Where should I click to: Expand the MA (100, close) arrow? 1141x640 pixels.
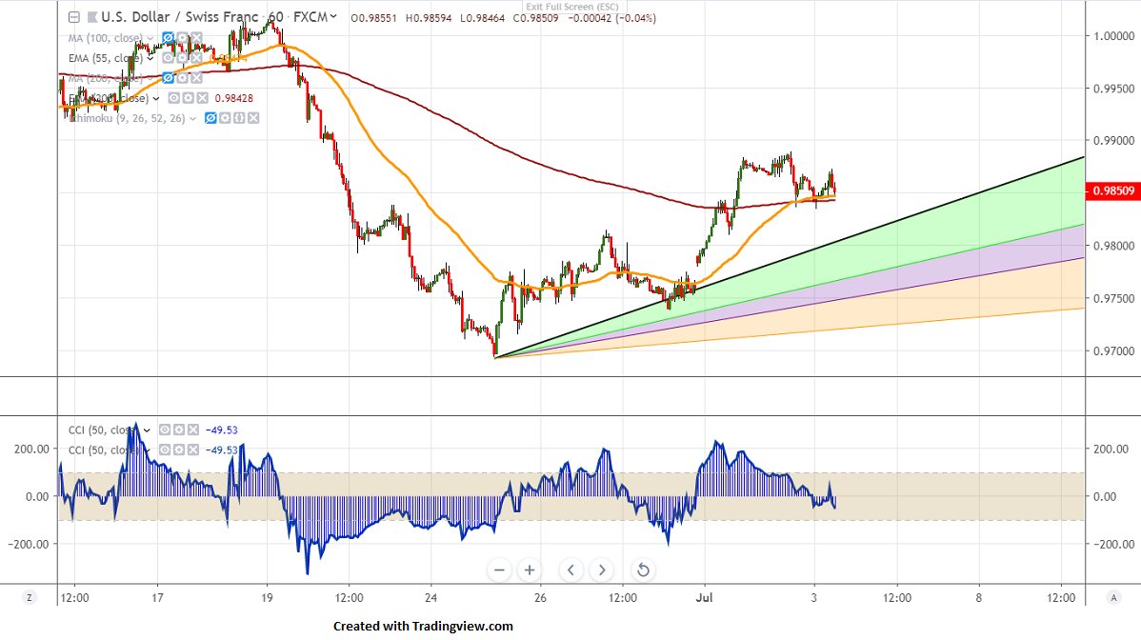tap(150, 38)
